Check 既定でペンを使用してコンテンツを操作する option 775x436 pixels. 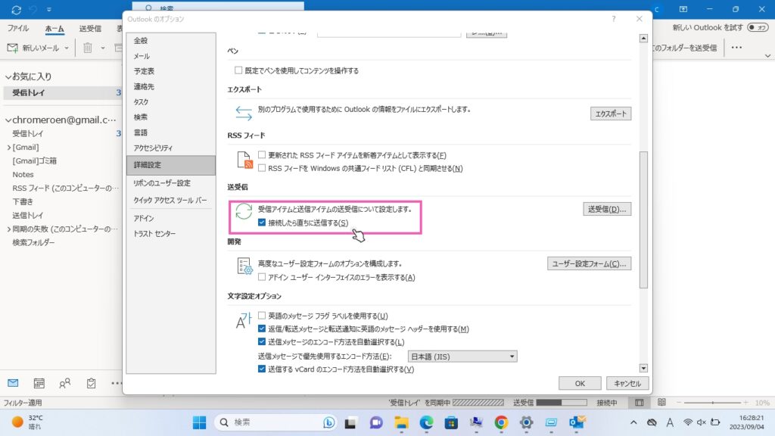(x=239, y=70)
